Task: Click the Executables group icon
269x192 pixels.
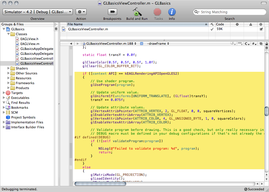Action: pyautogui.click(x=8, y=98)
